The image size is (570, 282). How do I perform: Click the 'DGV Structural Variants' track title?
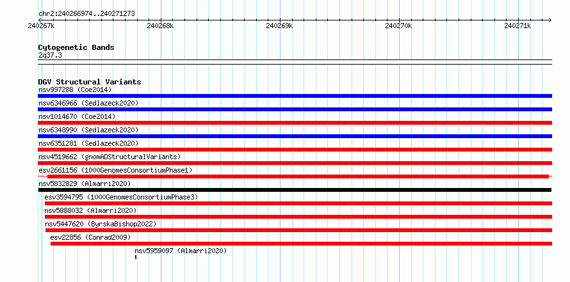[90, 82]
